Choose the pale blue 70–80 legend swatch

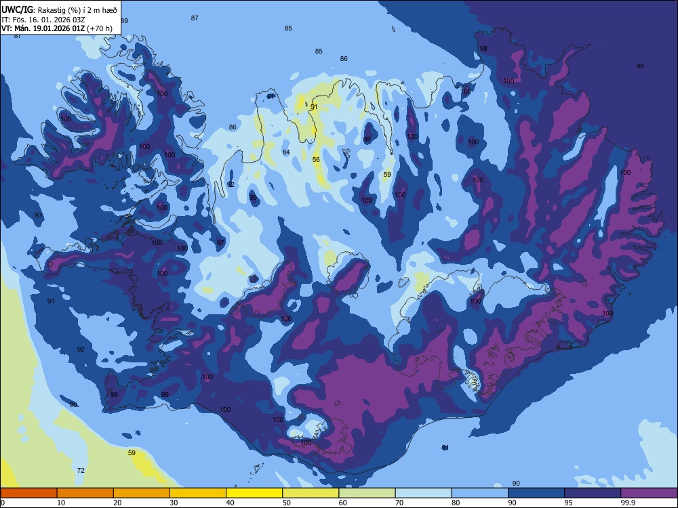click(423, 493)
